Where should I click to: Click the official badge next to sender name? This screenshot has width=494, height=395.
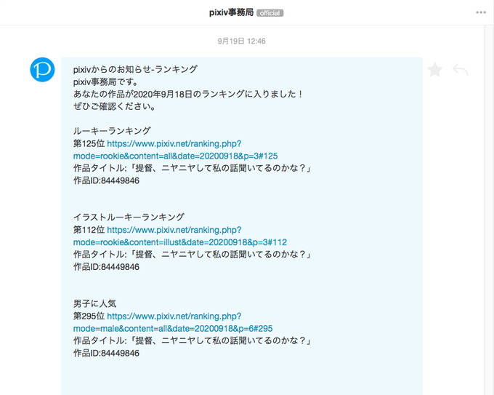point(270,13)
